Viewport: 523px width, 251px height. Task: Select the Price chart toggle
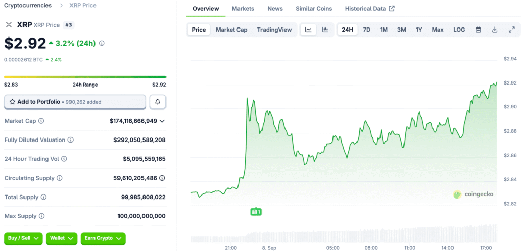[x=199, y=30]
